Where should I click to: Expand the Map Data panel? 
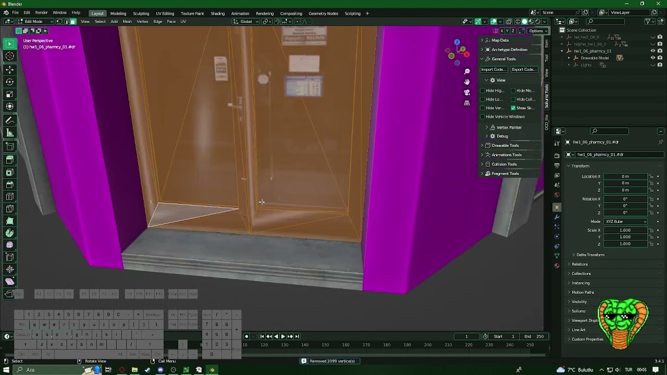pyautogui.click(x=510, y=40)
